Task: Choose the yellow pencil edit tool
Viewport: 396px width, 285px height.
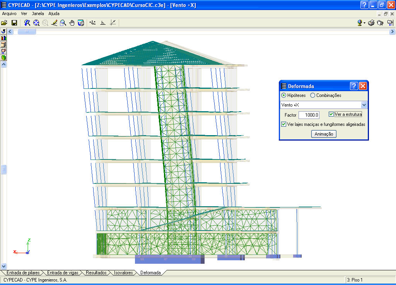Action: pyautogui.click(x=54, y=23)
